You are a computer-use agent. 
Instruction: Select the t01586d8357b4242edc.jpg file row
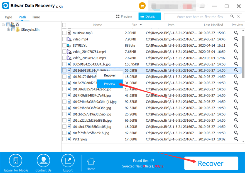[x=151, y=89]
